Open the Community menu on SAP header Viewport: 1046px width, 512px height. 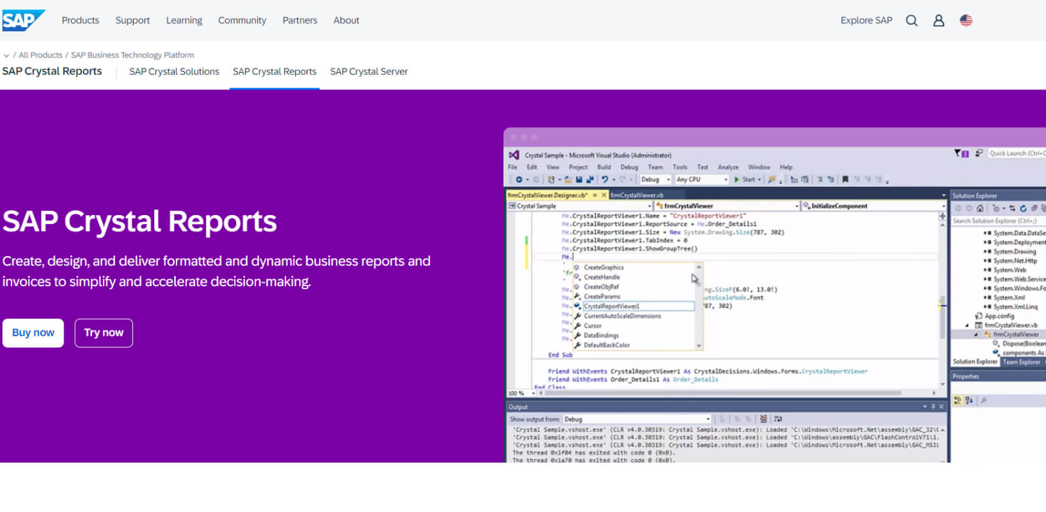coord(242,20)
